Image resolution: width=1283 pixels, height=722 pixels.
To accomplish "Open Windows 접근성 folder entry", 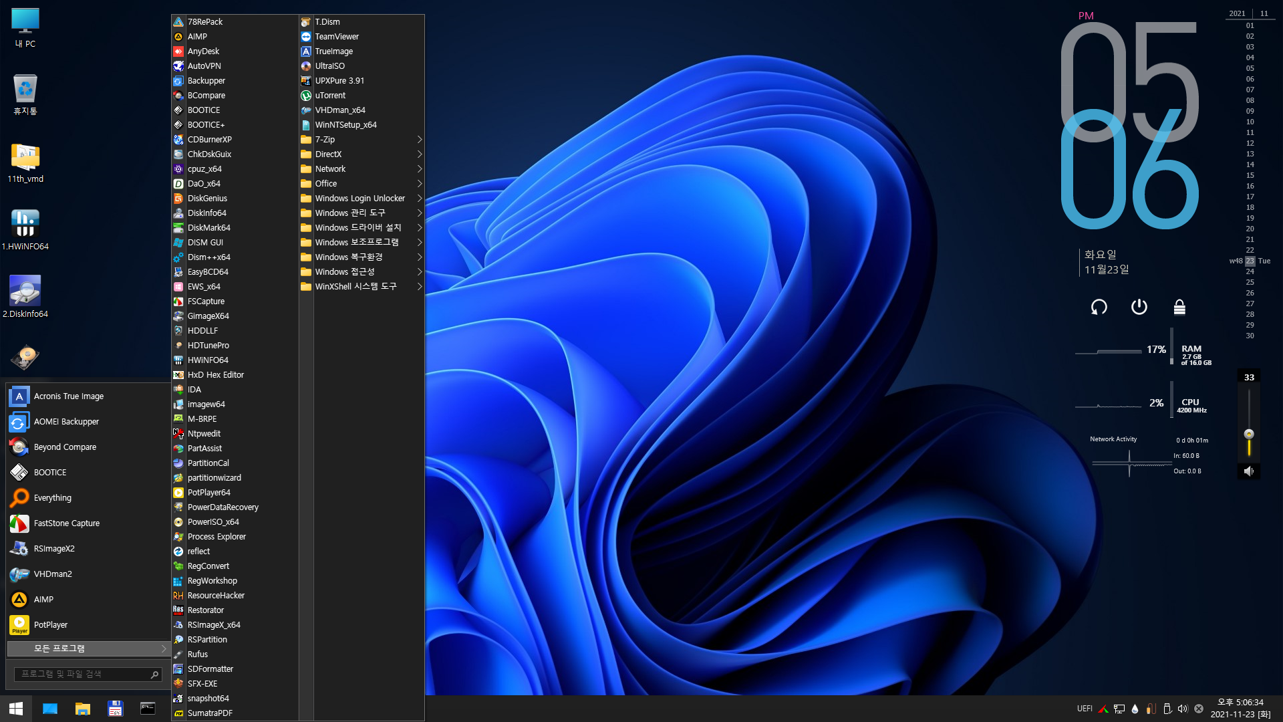I will [x=362, y=272].
